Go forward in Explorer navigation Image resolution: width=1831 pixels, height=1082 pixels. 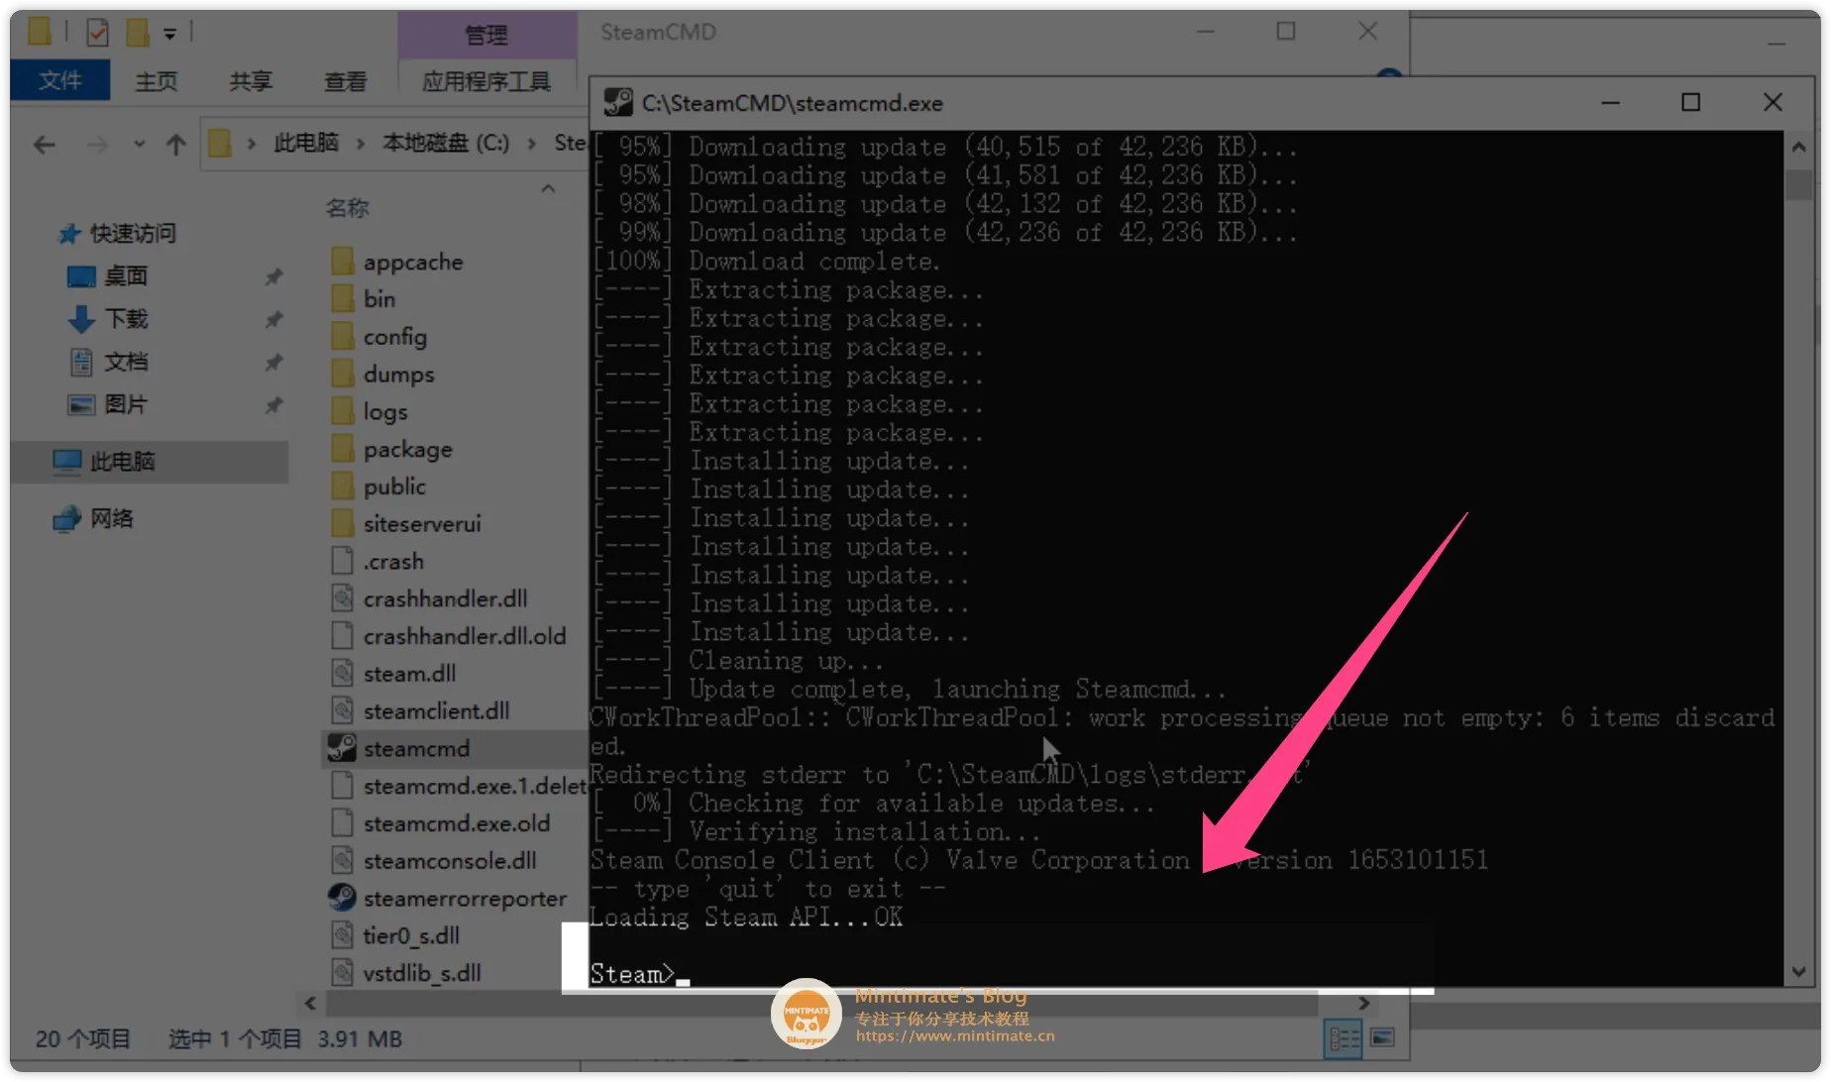coord(96,146)
